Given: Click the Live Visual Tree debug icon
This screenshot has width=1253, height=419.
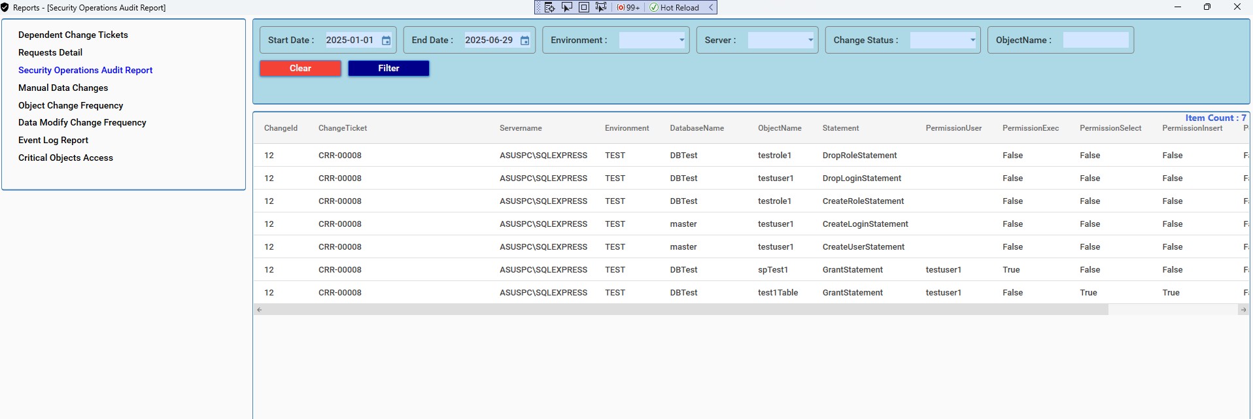Looking at the screenshot, I should 550,7.
